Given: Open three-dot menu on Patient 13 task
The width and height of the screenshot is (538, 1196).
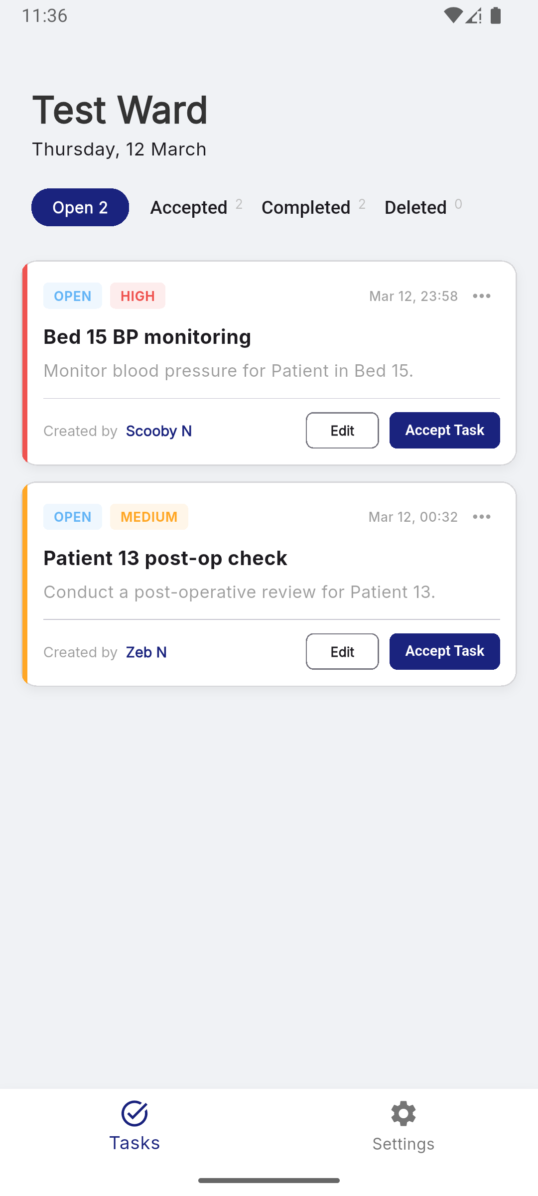Looking at the screenshot, I should pyautogui.click(x=482, y=517).
